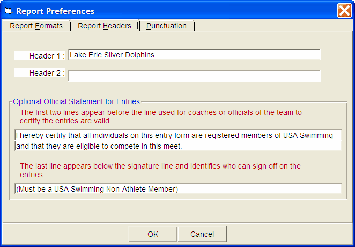Focus the empty Header 2 field
This screenshot has height=247, width=355.
(194, 76)
